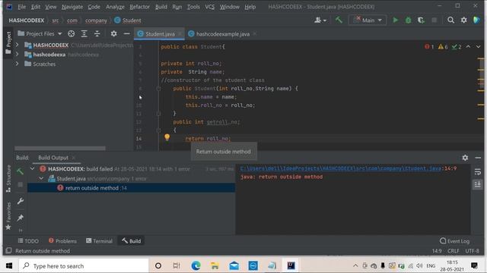487x273 pixels.
Task: Expand the hashcodeexa tree node
Action: [17, 55]
